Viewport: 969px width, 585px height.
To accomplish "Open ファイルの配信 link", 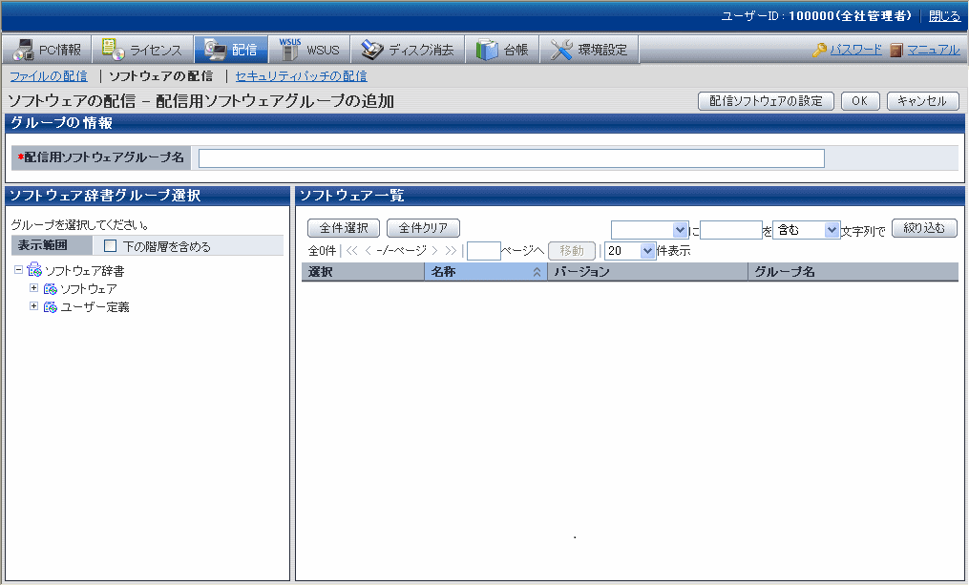I will pyautogui.click(x=49, y=76).
